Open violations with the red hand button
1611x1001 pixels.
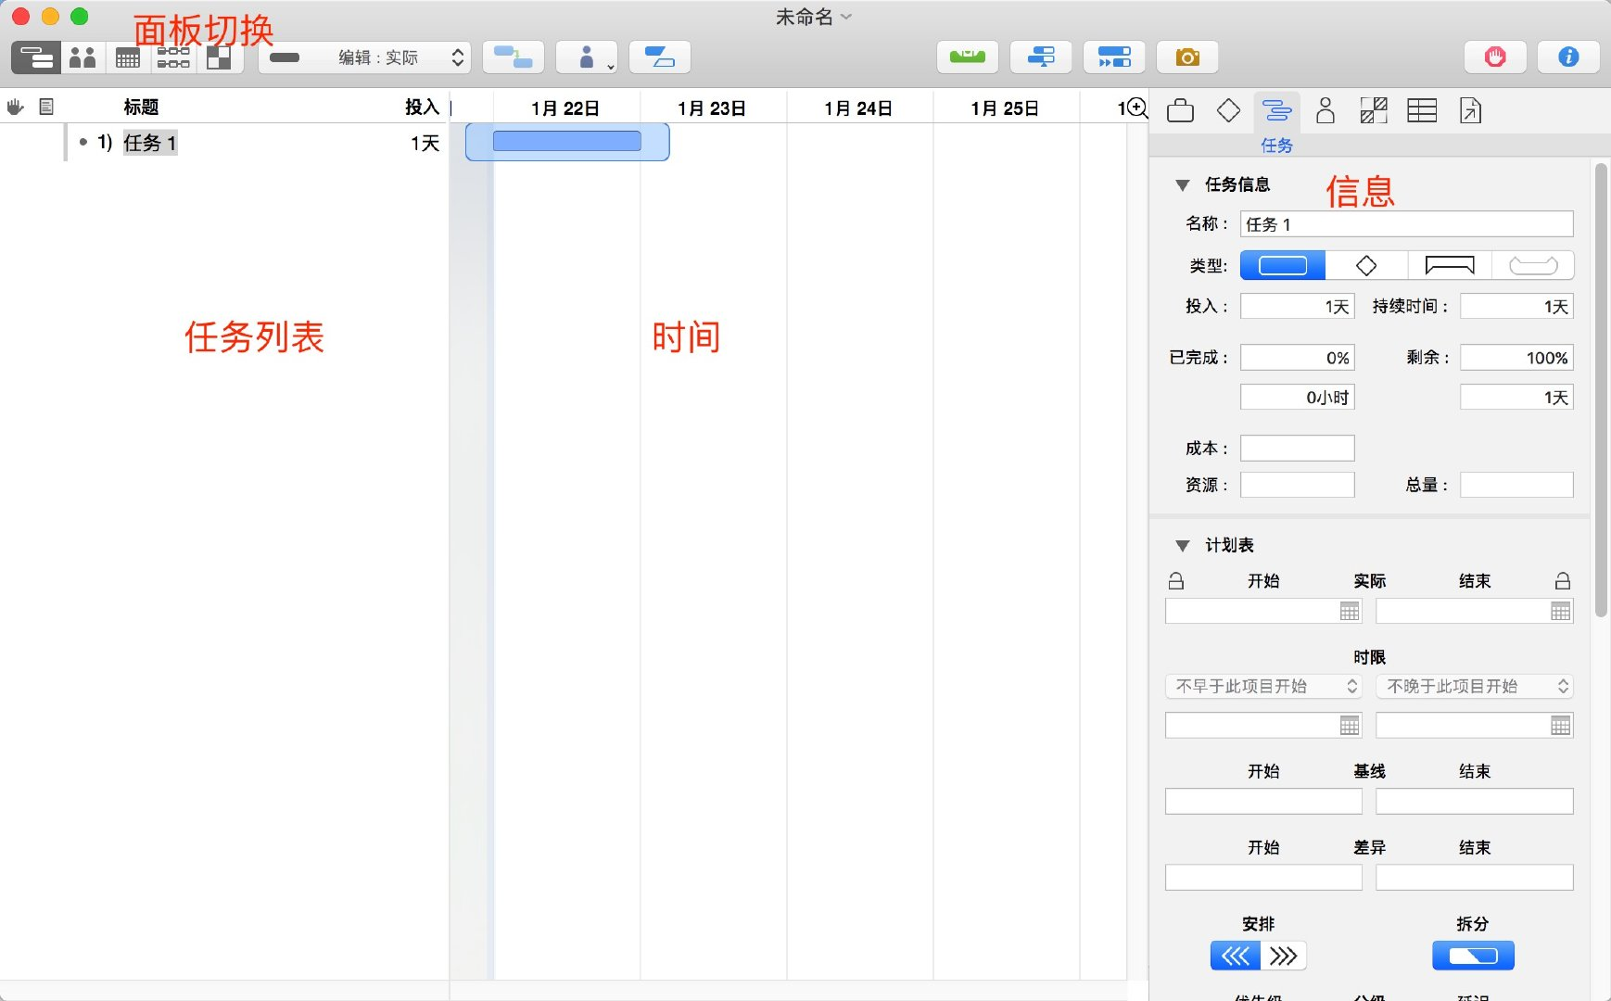[1495, 57]
